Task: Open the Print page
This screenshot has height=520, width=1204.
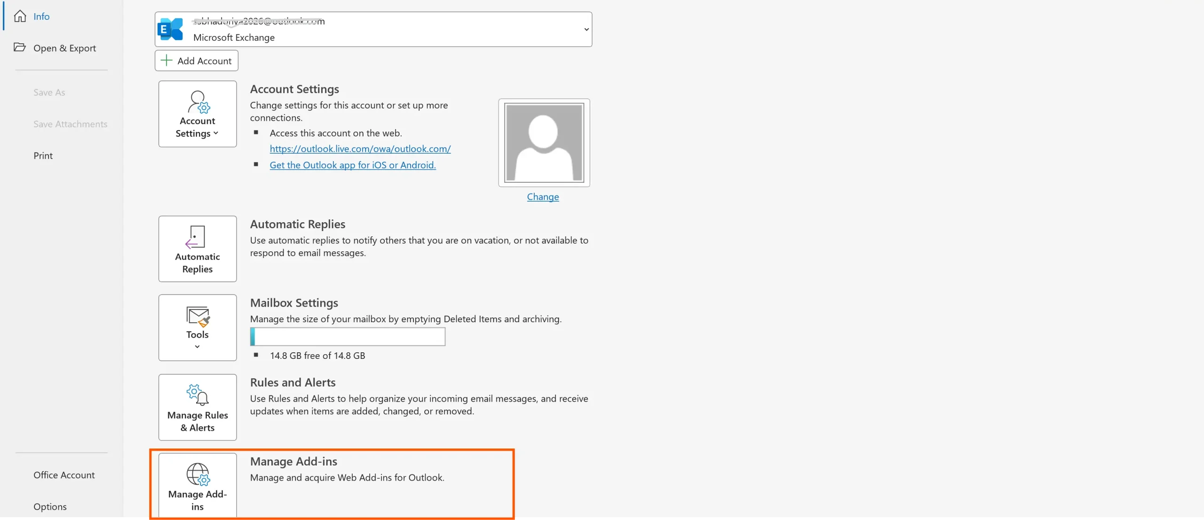Action: (43, 155)
